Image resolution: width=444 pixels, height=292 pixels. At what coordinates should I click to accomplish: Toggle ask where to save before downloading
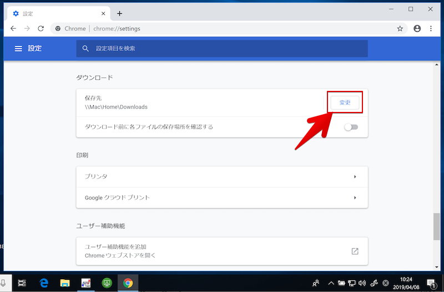click(x=351, y=127)
